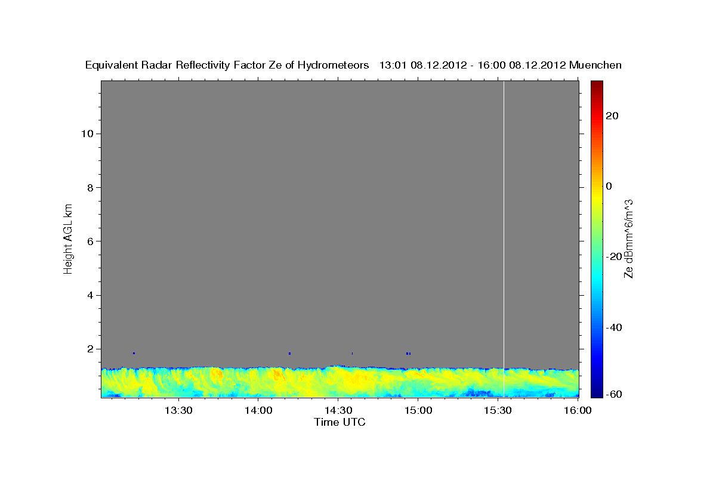This screenshot has height=477, width=716.
Task: Click the colorbar value '-40'
Action: [x=613, y=327]
